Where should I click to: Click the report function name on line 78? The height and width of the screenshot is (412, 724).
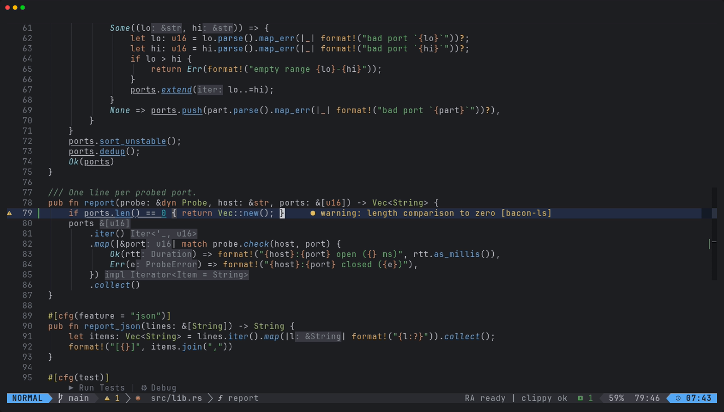pyautogui.click(x=100, y=203)
